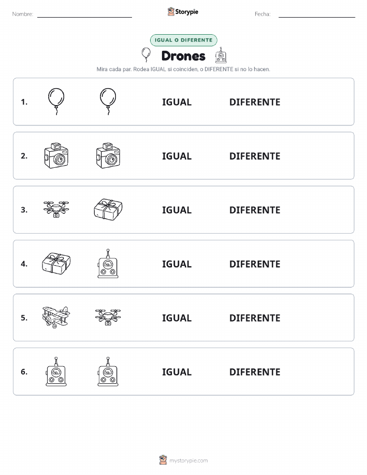367x475 pixels.
Task: Choose DIFERENTE for row 3
Action: tap(255, 210)
